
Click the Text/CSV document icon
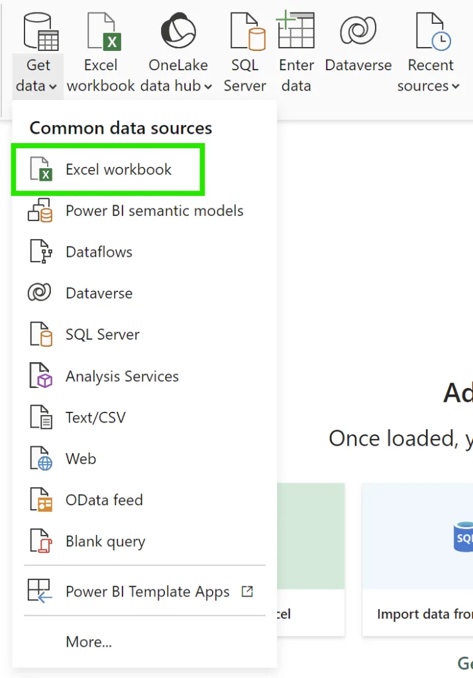tap(41, 417)
